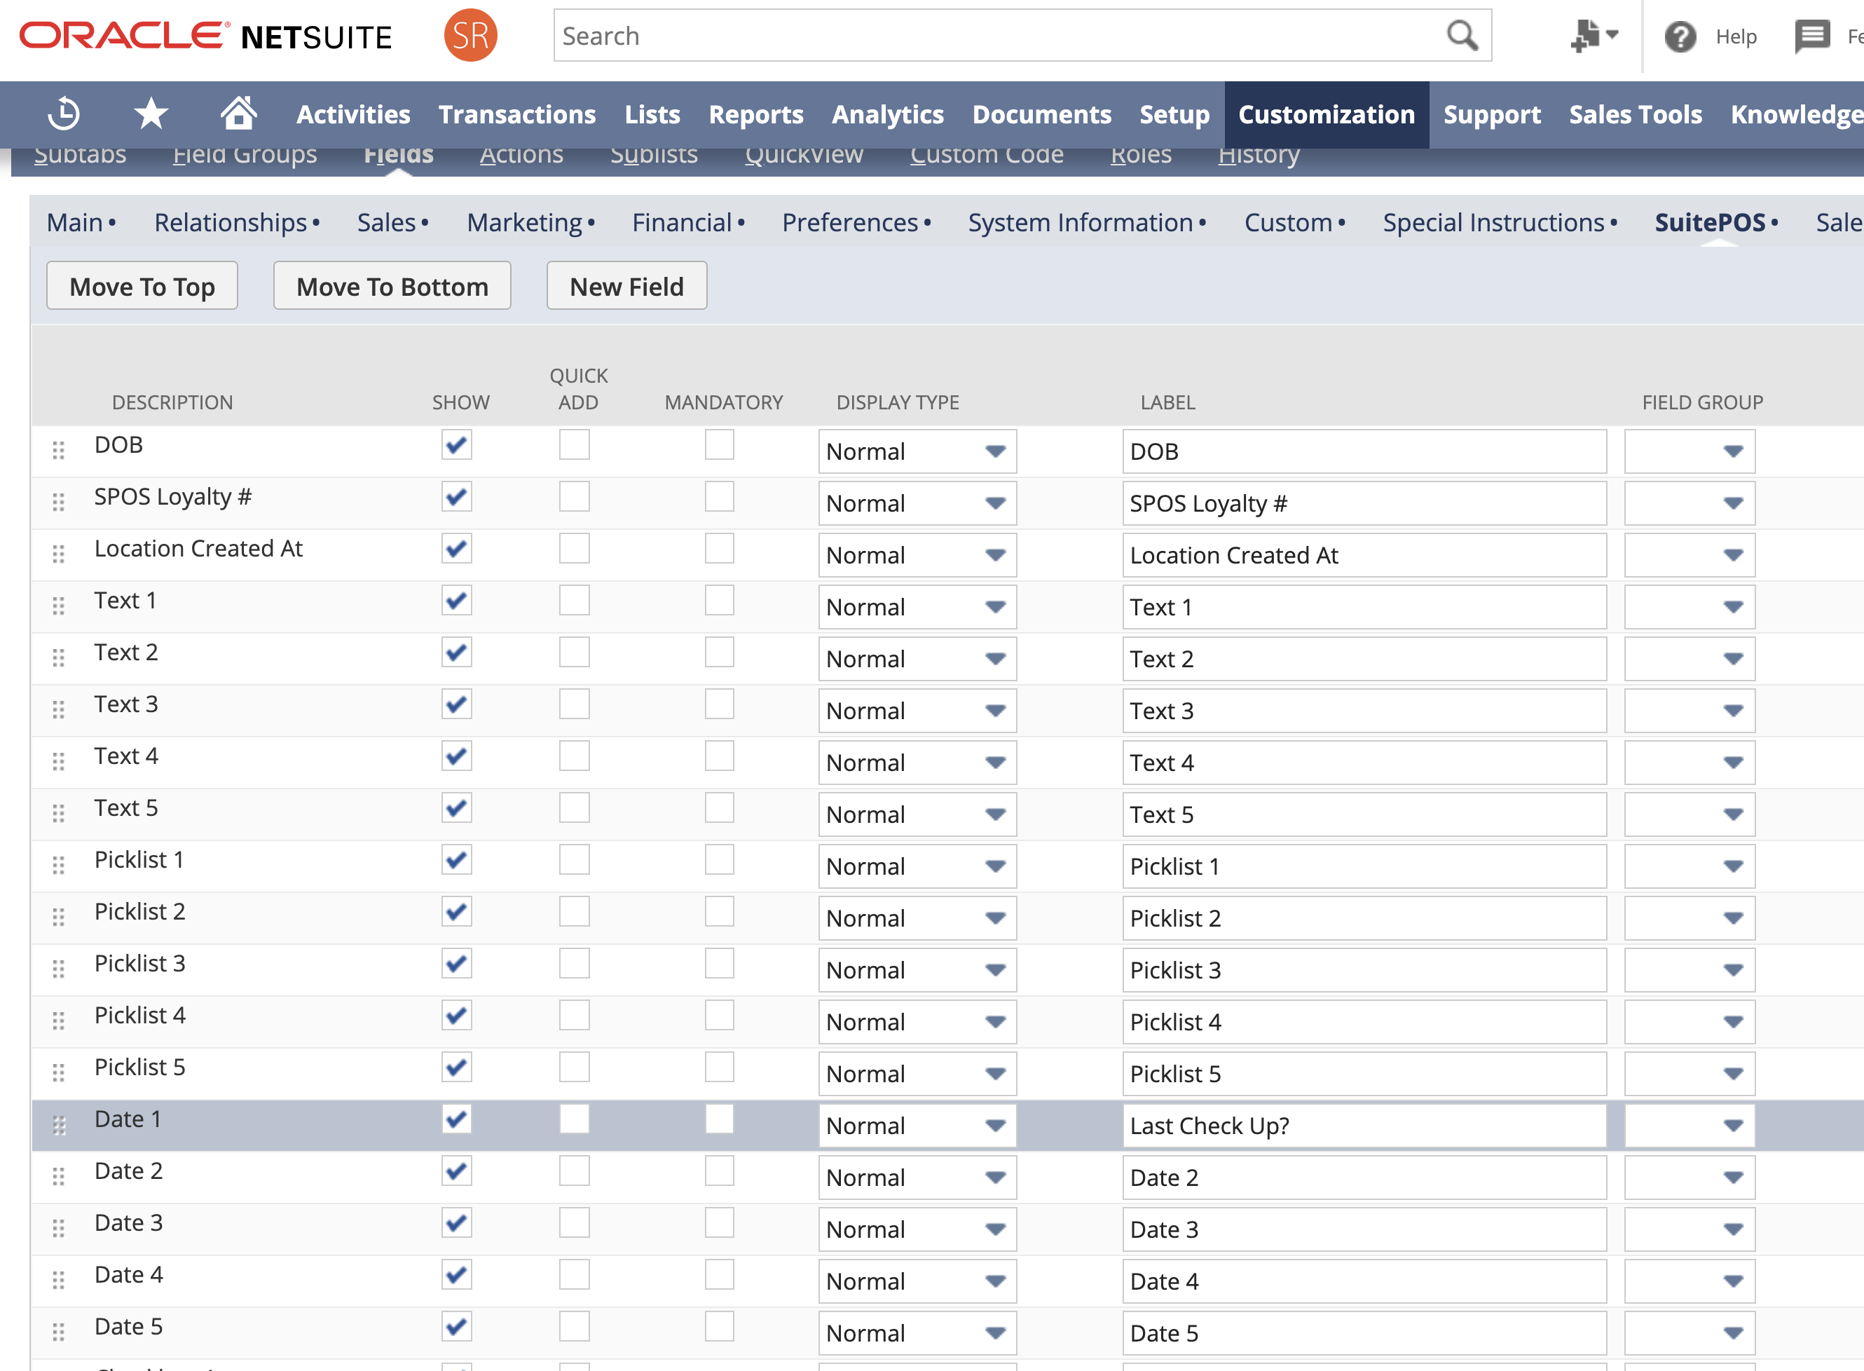Open Display Type dropdown for Text 1

[x=917, y=608]
